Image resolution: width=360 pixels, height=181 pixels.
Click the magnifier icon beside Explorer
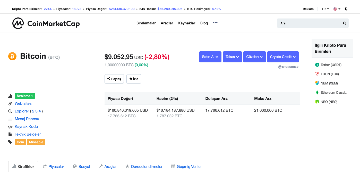(10, 111)
